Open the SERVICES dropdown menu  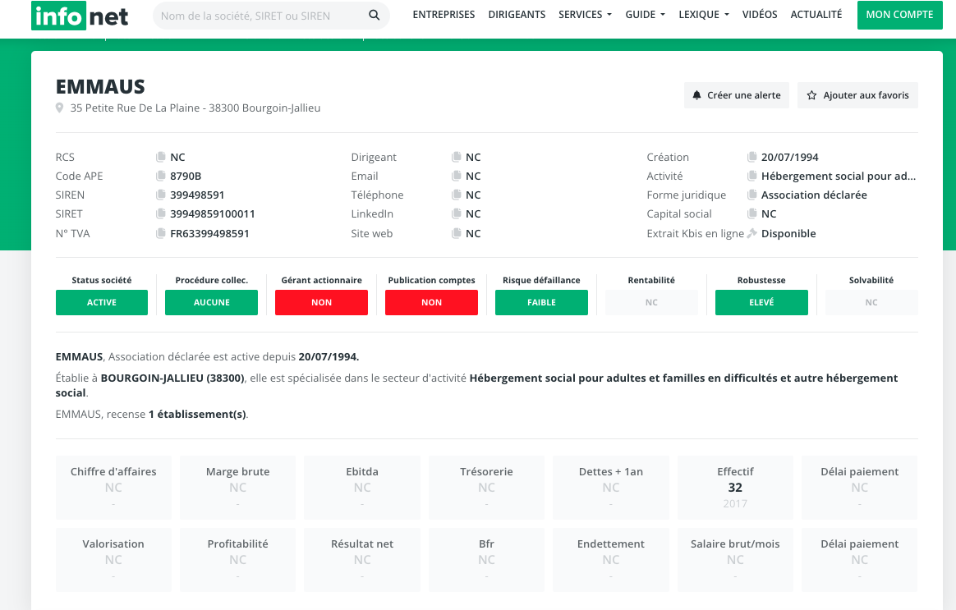tap(585, 14)
